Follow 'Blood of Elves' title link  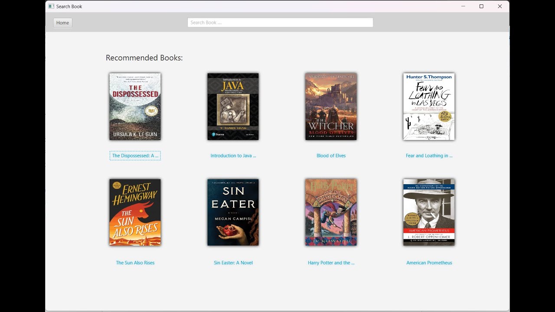point(331,156)
